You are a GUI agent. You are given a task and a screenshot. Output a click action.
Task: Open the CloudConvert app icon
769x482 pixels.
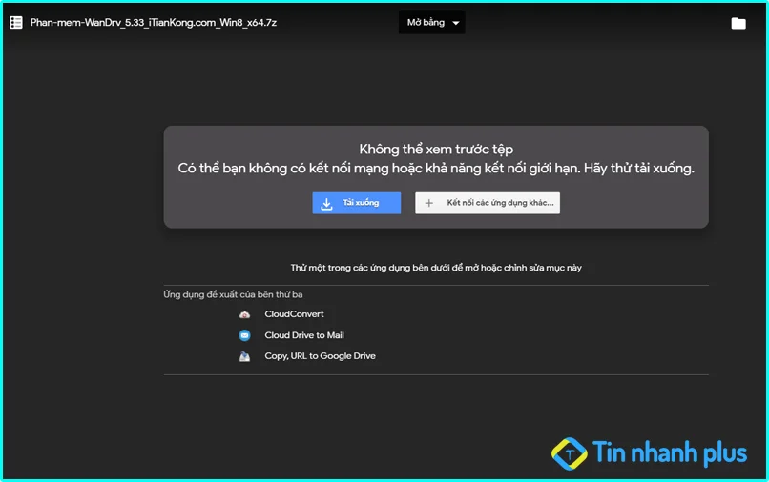(x=244, y=314)
